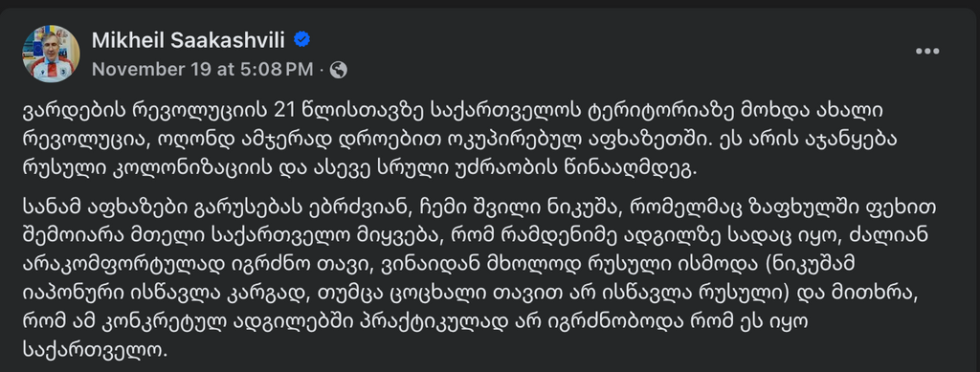
Task: Open the November 19 post timestamp link
Action: (x=203, y=69)
